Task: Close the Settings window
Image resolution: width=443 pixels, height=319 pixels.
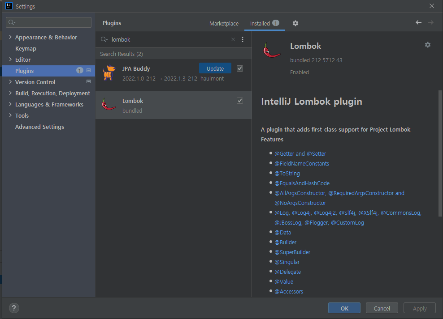Action: pyautogui.click(x=432, y=6)
